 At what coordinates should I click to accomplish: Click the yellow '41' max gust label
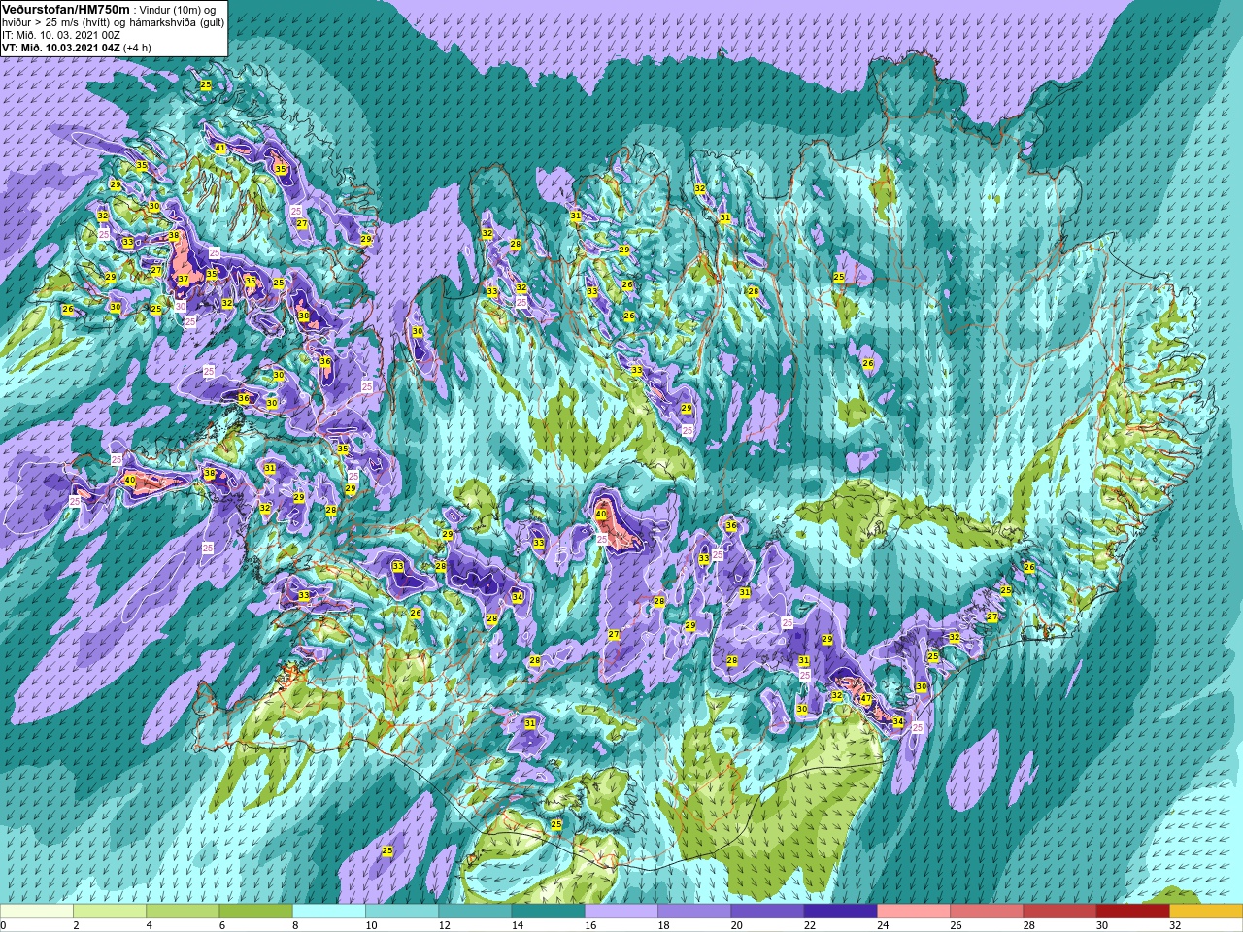(x=221, y=149)
